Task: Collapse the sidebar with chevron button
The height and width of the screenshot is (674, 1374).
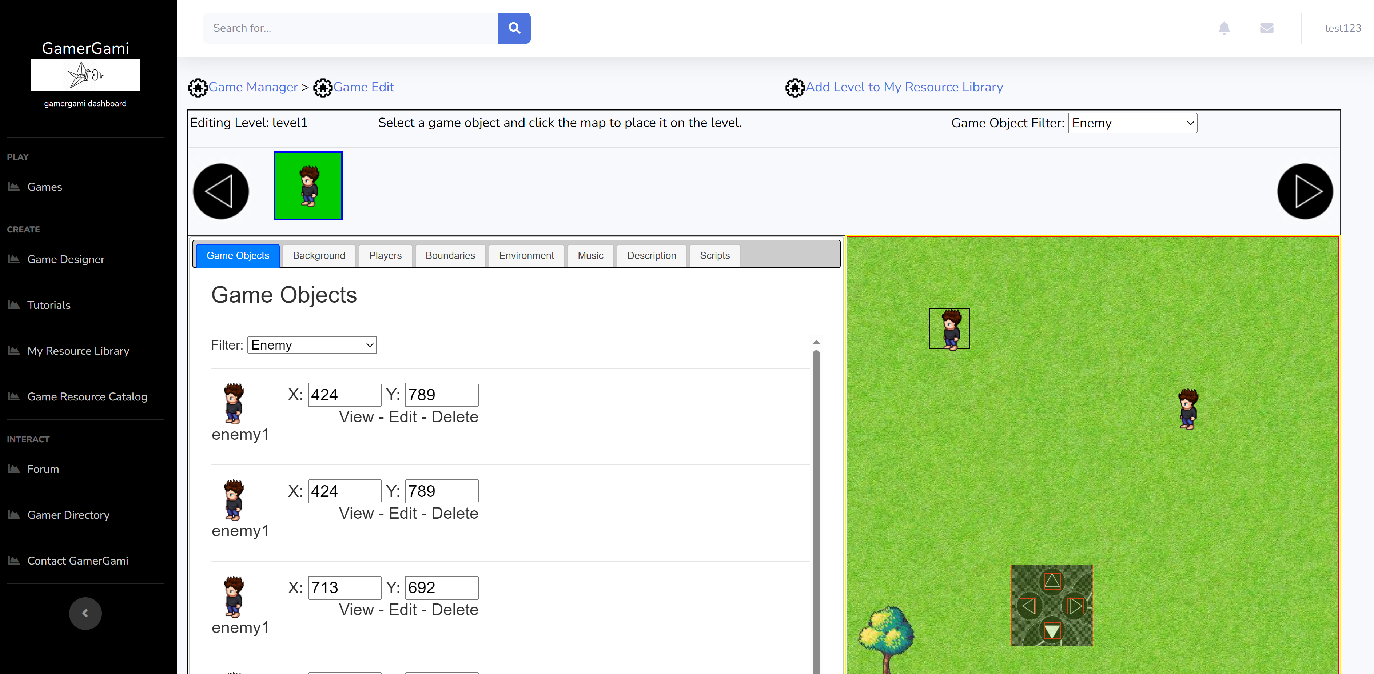Action: tap(85, 613)
